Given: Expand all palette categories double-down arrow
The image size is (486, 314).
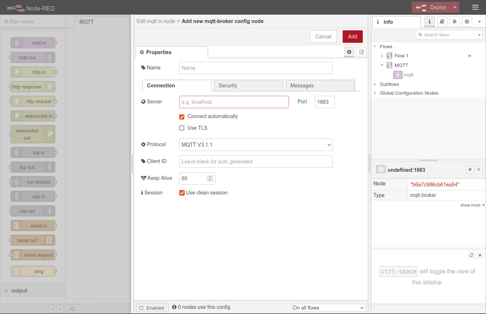Looking at the screenshot, I should click(x=60, y=309).
